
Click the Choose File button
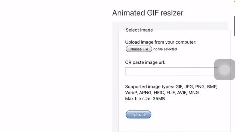(x=139, y=49)
